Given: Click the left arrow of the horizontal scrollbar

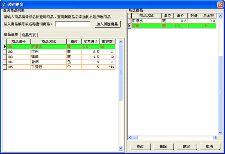Looking at the screenshot, I should (x=130, y=138).
